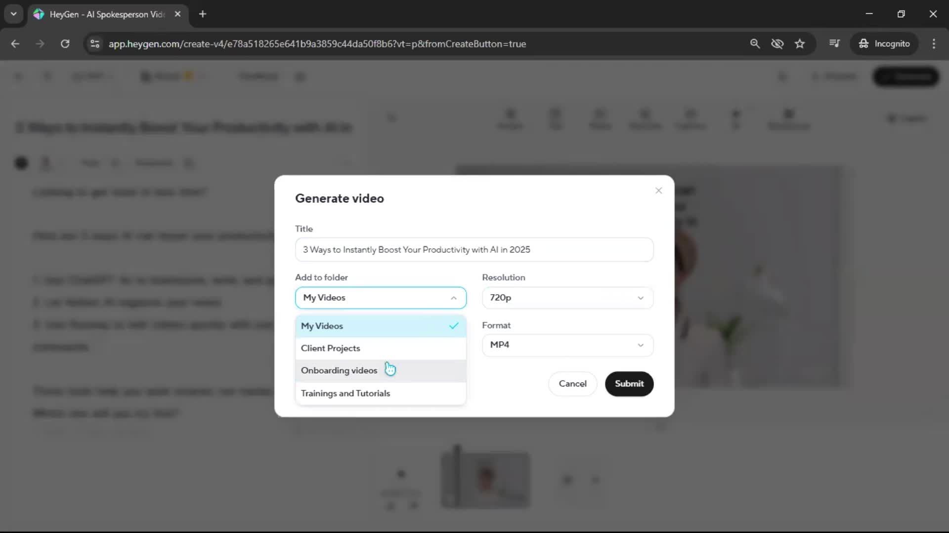Open a new browser tab
The width and height of the screenshot is (949, 533).
pos(203,14)
